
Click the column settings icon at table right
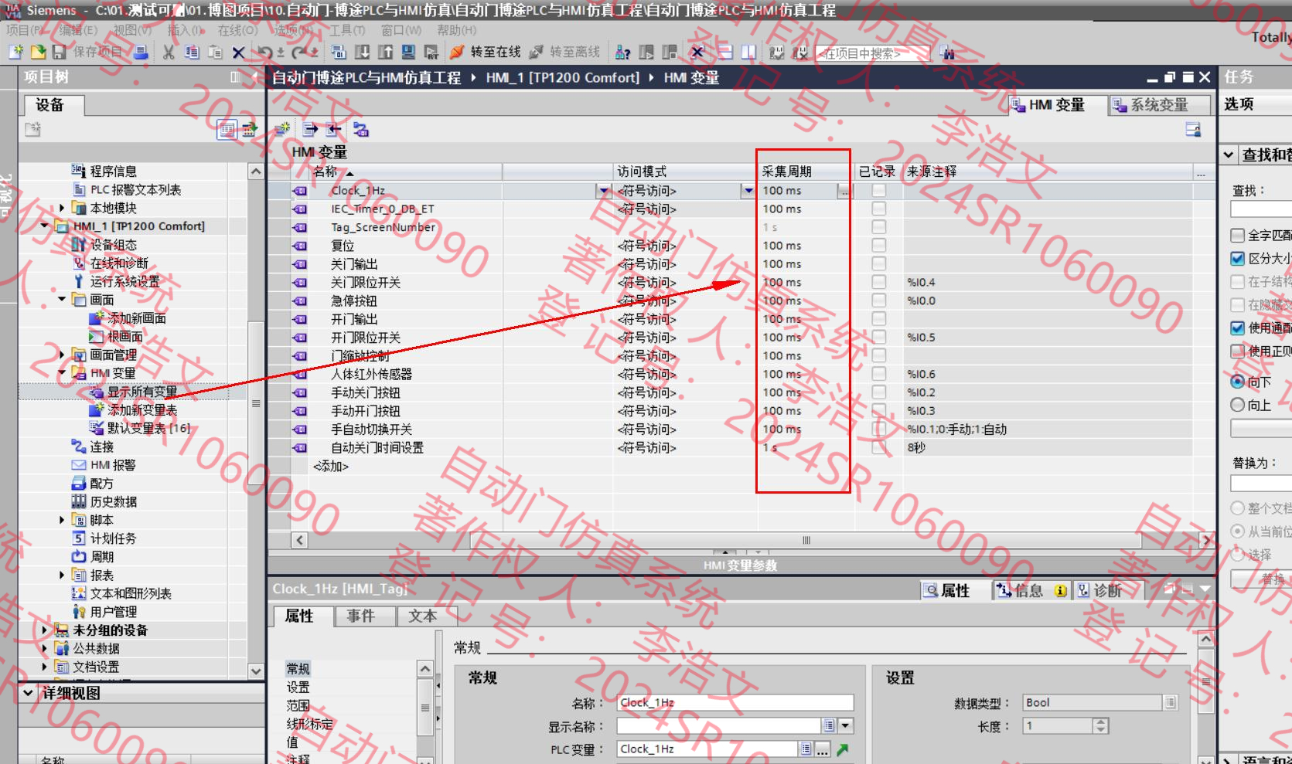click(x=1193, y=129)
